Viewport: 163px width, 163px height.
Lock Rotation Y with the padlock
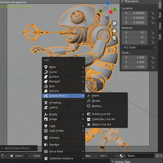[153, 37]
